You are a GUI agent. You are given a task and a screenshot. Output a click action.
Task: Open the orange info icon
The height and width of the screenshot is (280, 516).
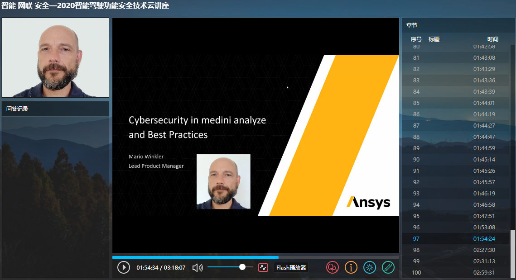351,267
